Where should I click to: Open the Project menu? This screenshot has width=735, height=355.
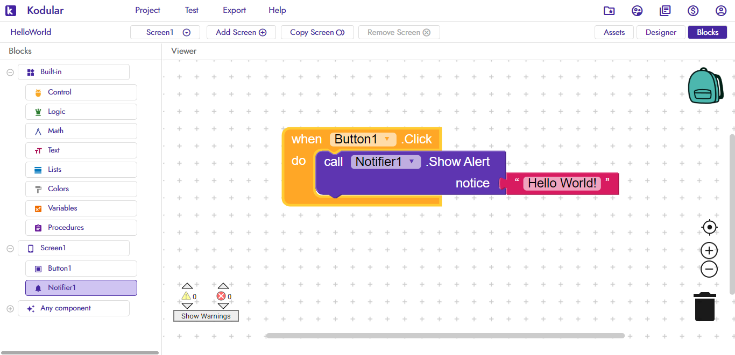click(x=148, y=10)
